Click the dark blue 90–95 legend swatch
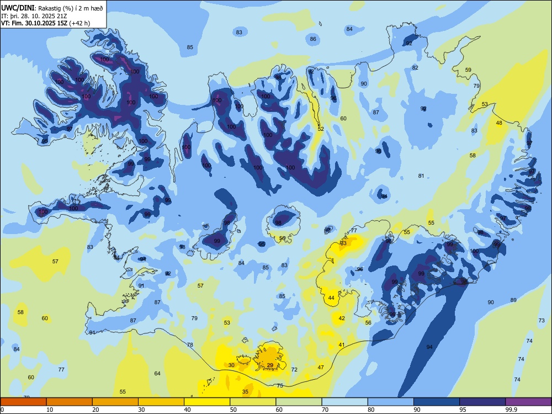This screenshot has height=414, width=552. click(x=437, y=402)
